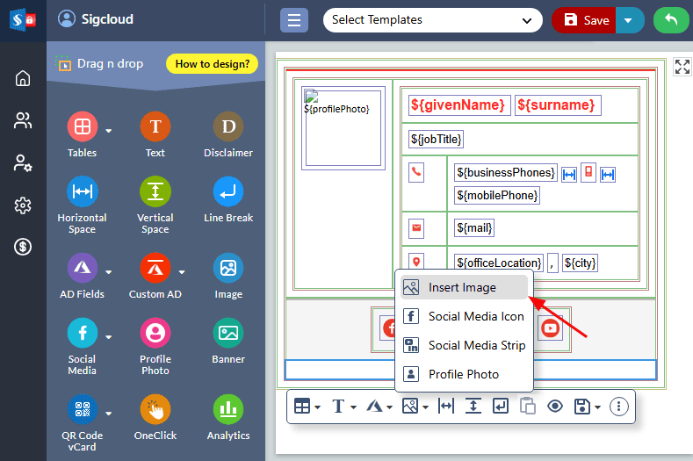Expand the QR Code vCard dropdown arrow
Viewport: 693px width, 461px height.
109,414
